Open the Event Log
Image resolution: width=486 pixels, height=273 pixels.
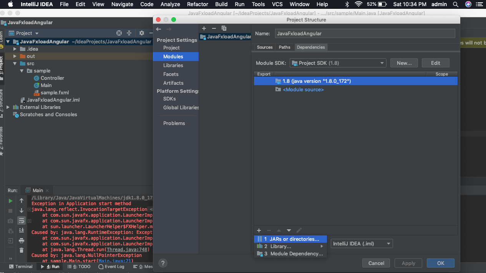coord(111,266)
